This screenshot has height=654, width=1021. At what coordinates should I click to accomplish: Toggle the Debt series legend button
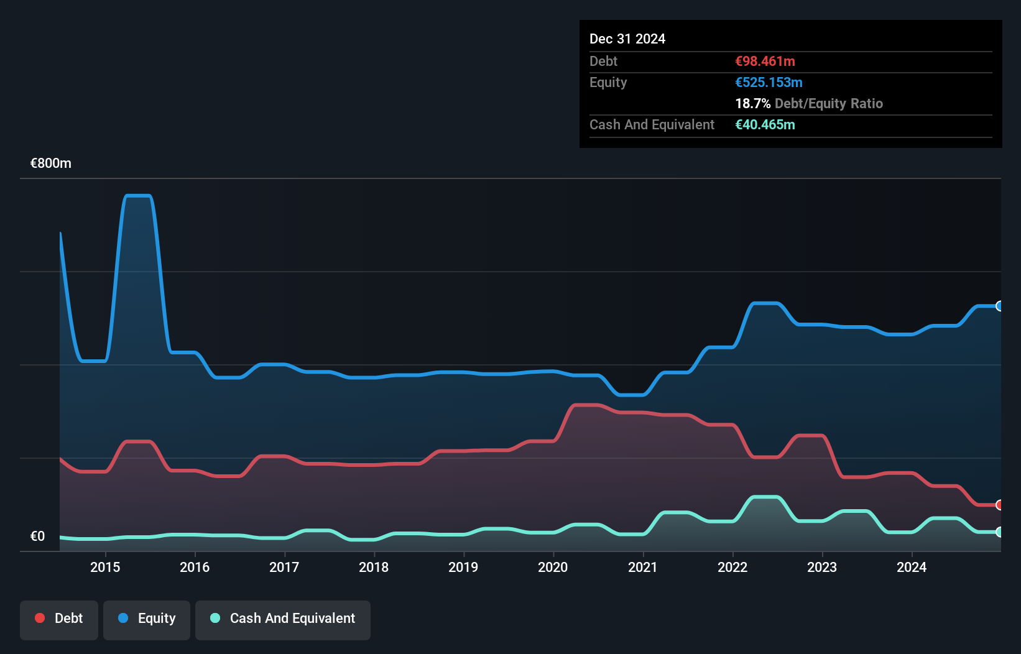coord(59,620)
